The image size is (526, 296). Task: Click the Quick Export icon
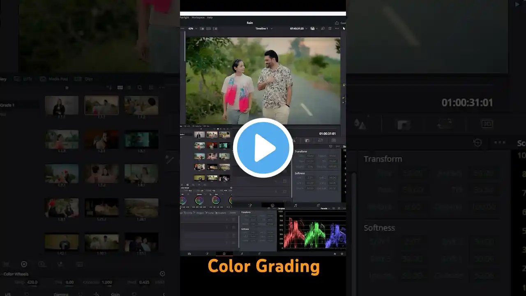tap(337, 23)
